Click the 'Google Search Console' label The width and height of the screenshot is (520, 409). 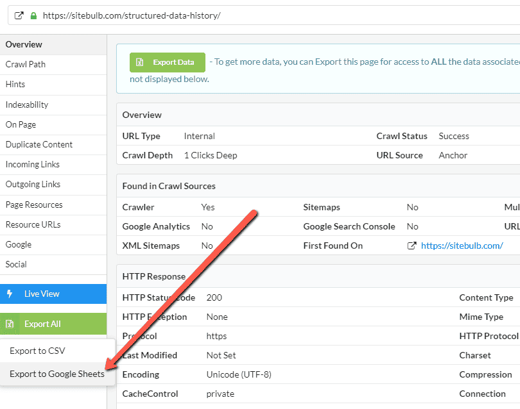coord(349,226)
